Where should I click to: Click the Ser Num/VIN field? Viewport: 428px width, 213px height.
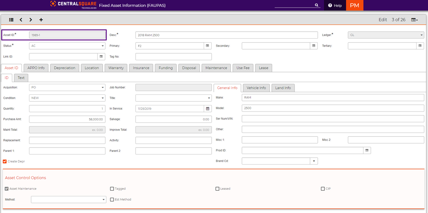point(333,119)
